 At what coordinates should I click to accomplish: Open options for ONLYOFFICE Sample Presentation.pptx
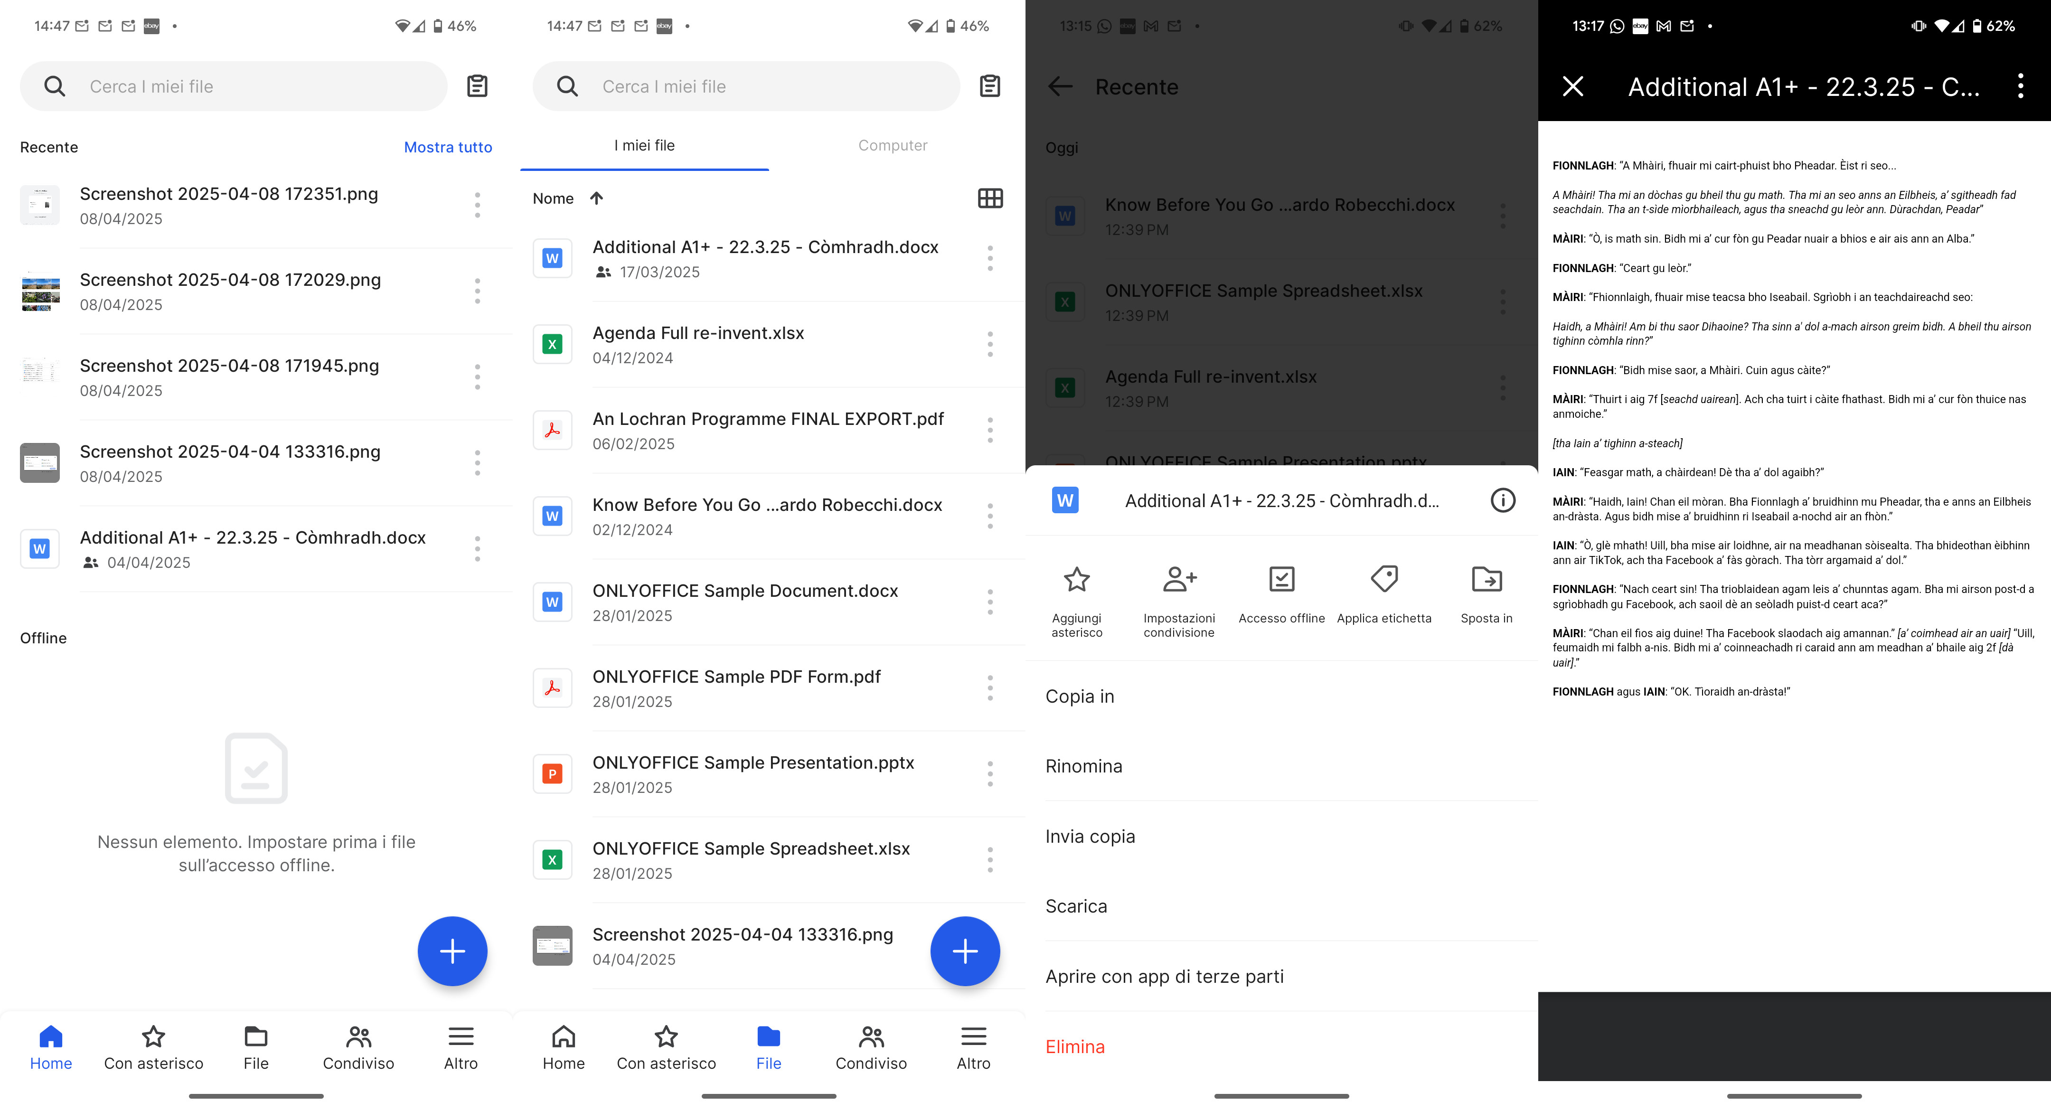click(x=990, y=774)
